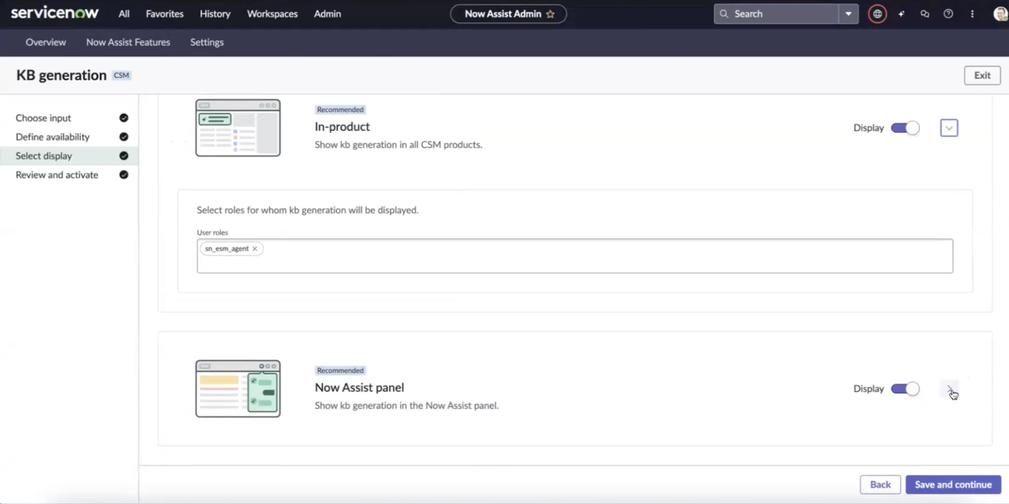Click the sn_esm_agent role chip label
The width and height of the screenshot is (1009, 504).
227,248
